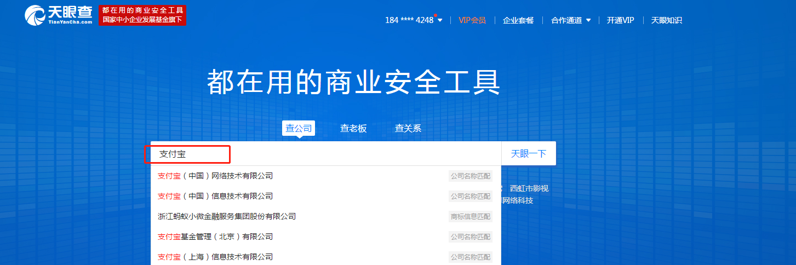796x265 pixels.
Task: Open the 天眼知识 link
Action: [x=666, y=20]
